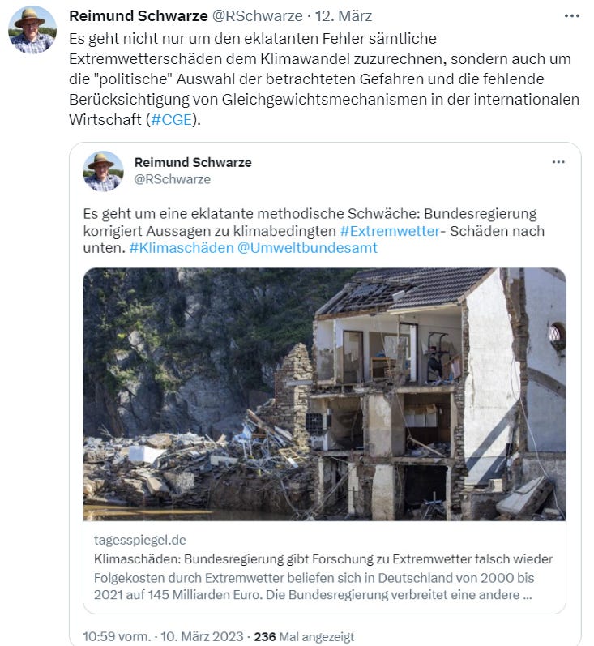Click the article description about Folgekosten
Image resolution: width=594 pixels, height=646 pixels.
coord(314,586)
